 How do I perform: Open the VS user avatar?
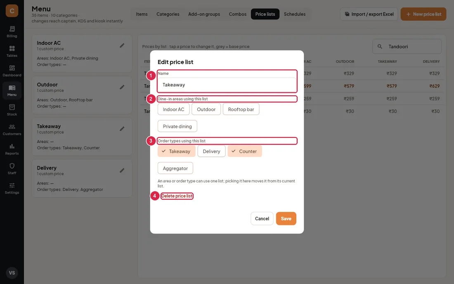(12, 273)
